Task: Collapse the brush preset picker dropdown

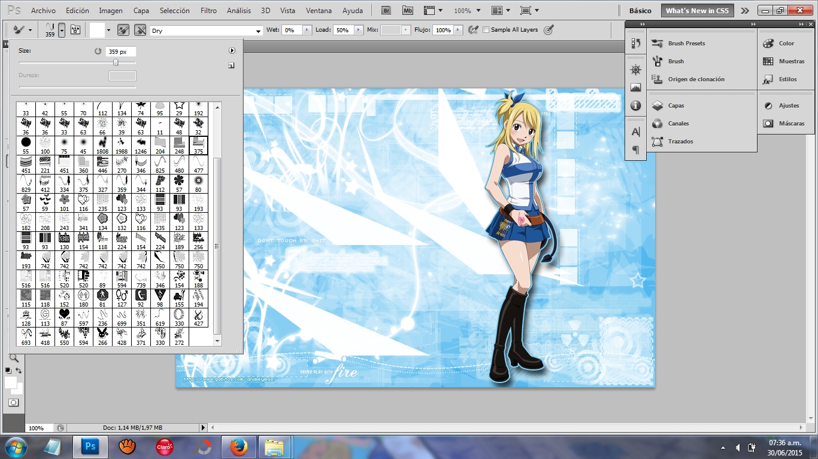Action: coord(62,30)
